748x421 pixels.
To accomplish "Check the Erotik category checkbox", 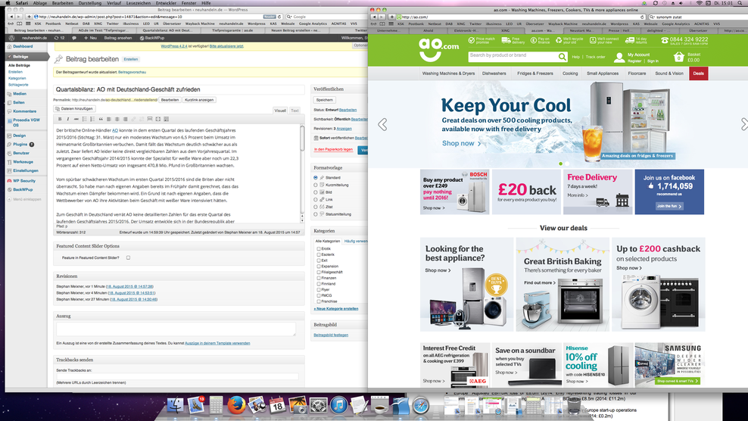I will pyautogui.click(x=319, y=248).
